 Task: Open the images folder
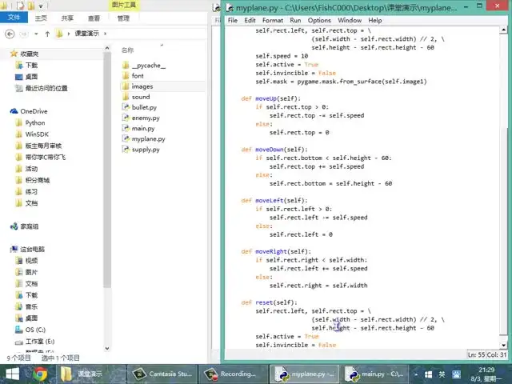pyautogui.click(x=142, y=86)
